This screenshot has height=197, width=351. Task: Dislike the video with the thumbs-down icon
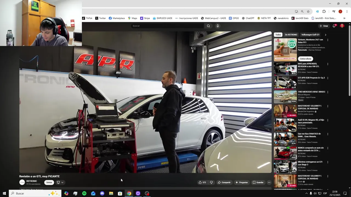pyautogui.click(x=211, y=182)
